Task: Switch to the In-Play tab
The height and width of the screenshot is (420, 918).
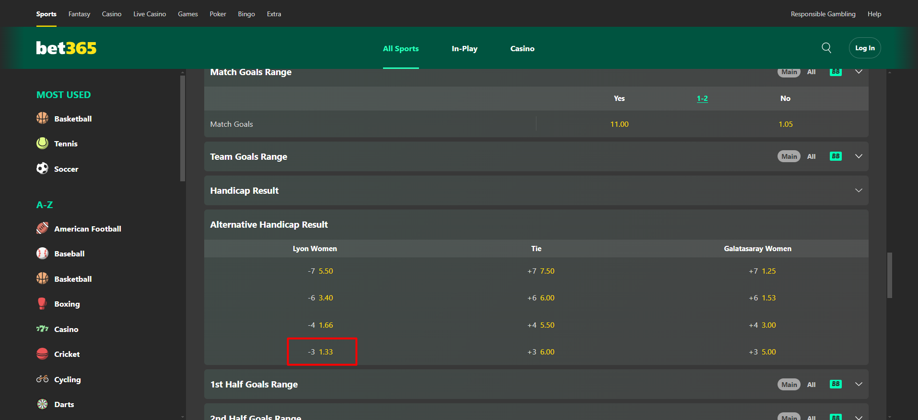Action: coord(465,48)
